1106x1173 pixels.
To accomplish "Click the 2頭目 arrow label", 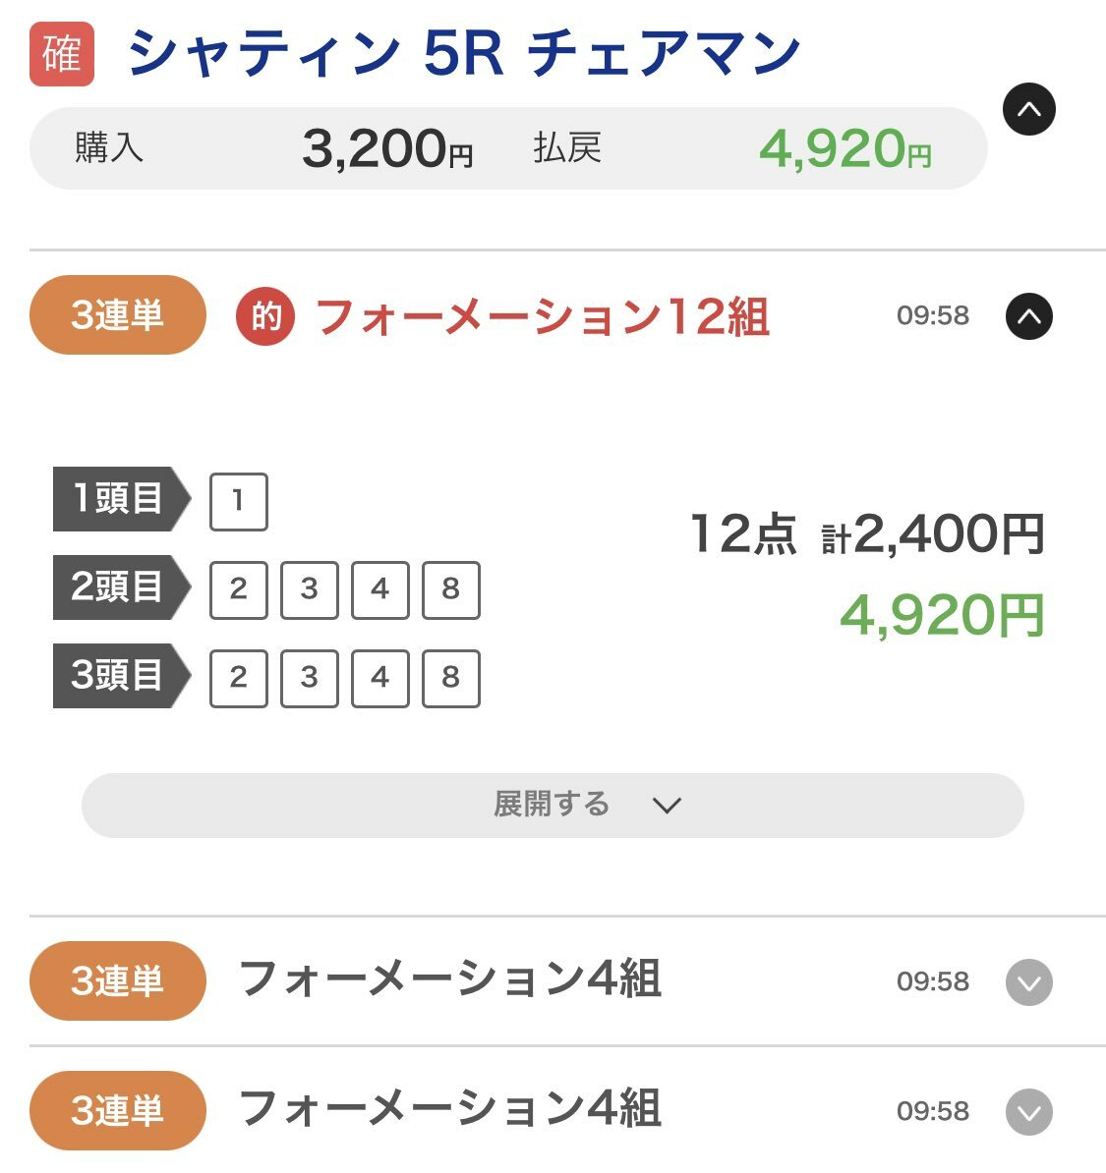I will click(121, 587).
